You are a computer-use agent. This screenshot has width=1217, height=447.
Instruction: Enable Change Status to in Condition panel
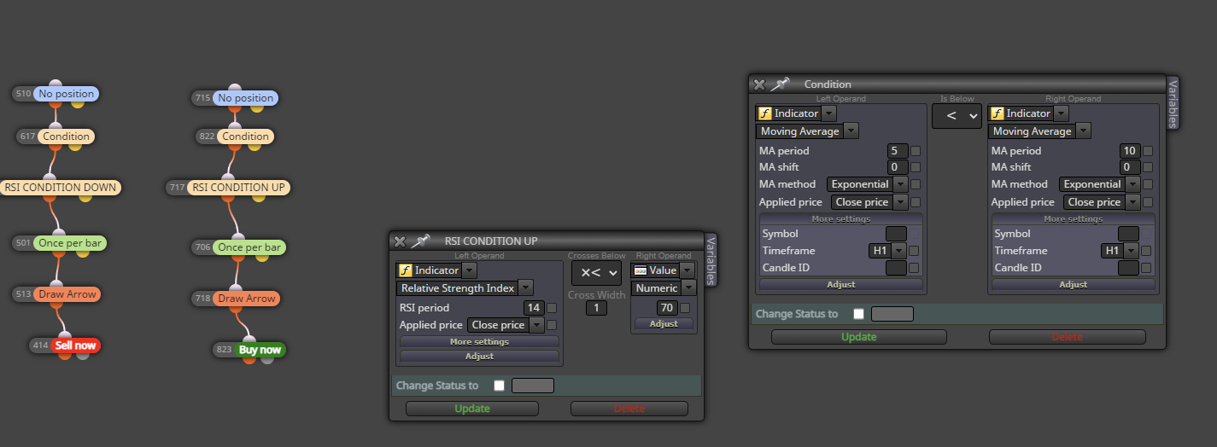(858, 314)
